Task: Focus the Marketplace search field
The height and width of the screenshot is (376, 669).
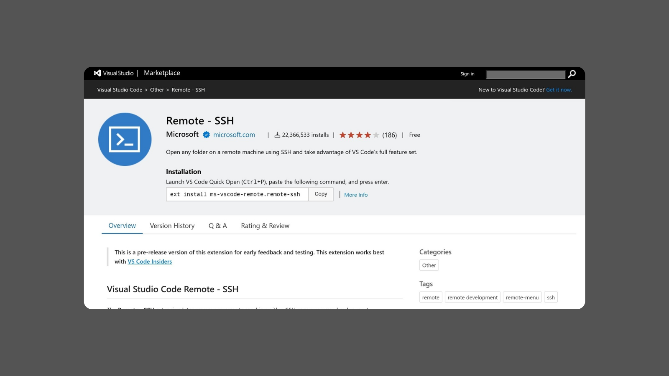Action: (x=526, y=74)
